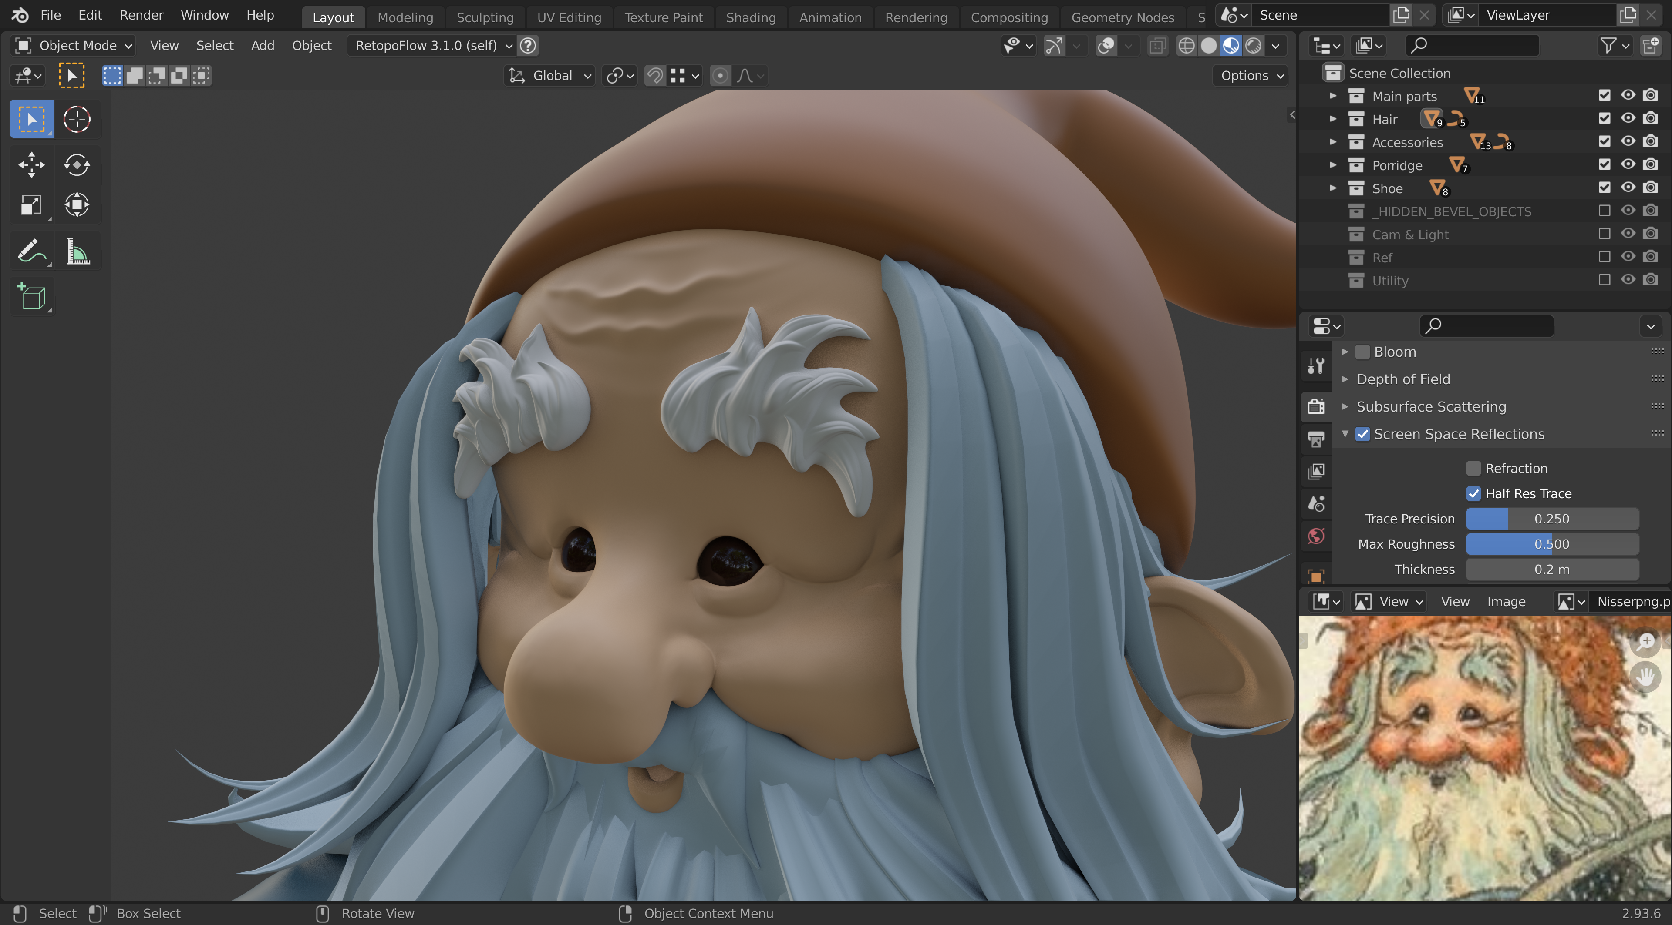The width and height of the screenshot is (1672, 925).
Task: Uncheck Half Res Trace option
Action: (x=1473, y=494)
